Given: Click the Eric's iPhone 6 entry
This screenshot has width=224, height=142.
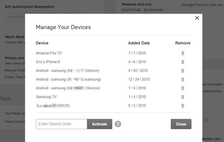Looking at the screenshot, I should click(x=48, y=62).
